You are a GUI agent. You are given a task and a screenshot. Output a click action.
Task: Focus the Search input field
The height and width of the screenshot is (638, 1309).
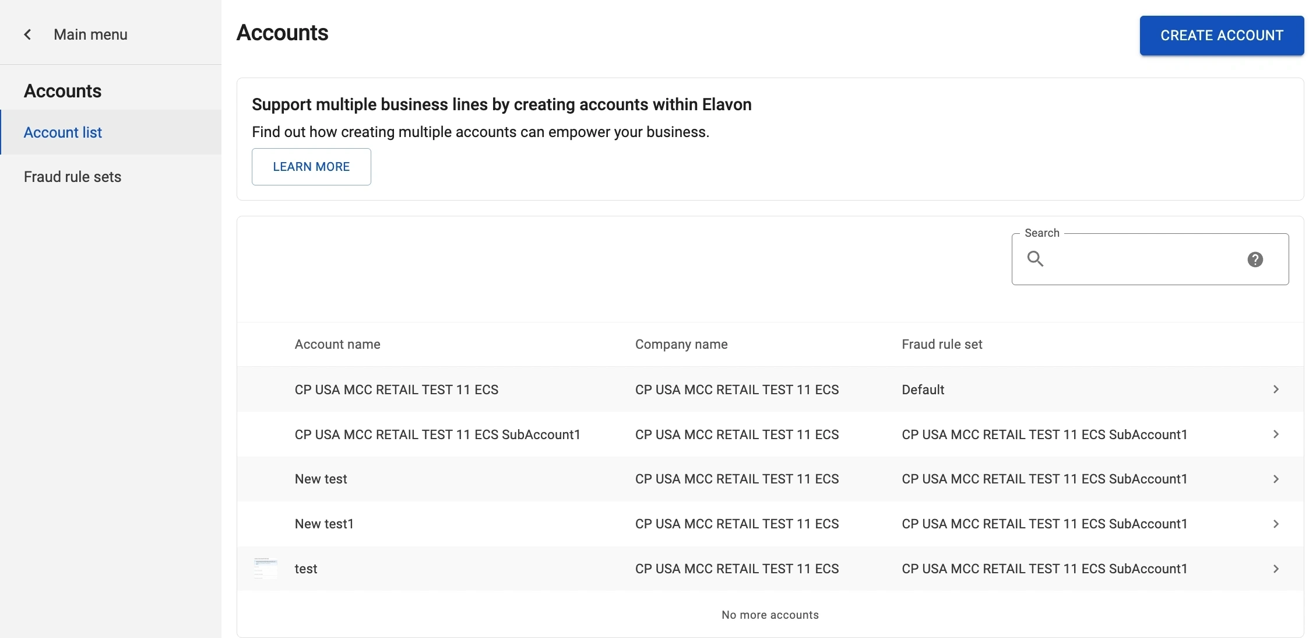(1142, 260)
